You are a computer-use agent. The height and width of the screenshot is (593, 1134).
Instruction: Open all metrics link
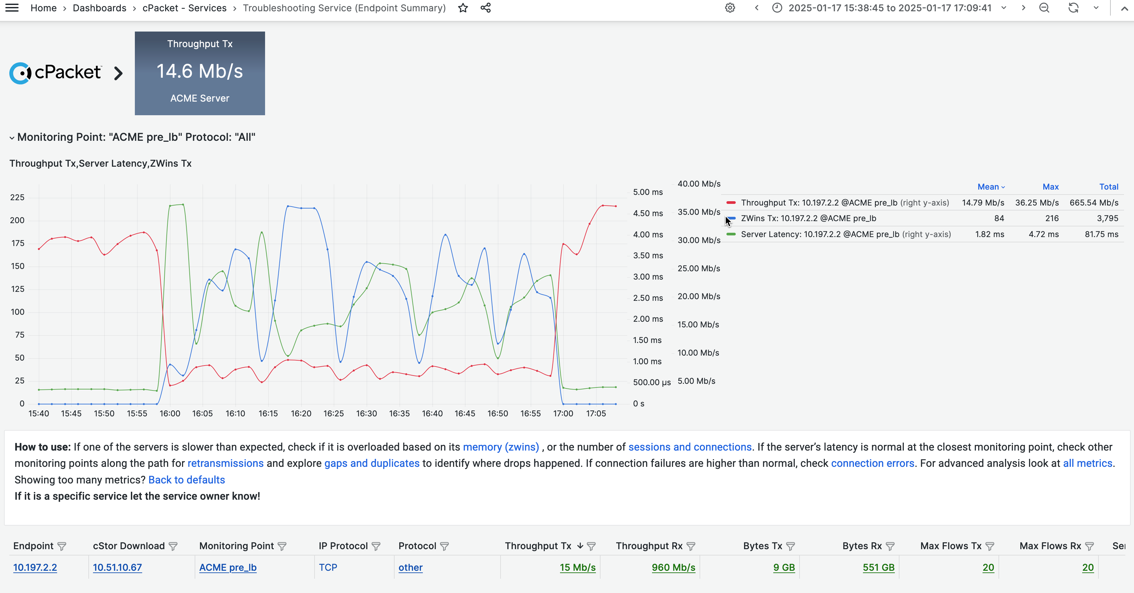pos(1087,463)
